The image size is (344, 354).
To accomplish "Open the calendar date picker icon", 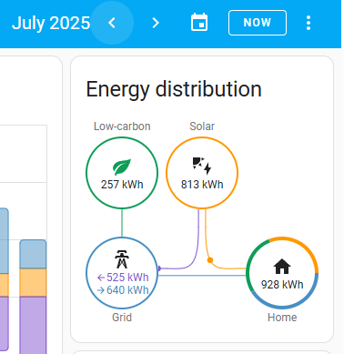I will point(199,23).
